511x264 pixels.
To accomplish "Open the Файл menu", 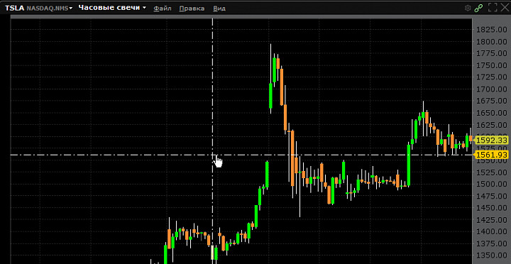I will [163, 9].
